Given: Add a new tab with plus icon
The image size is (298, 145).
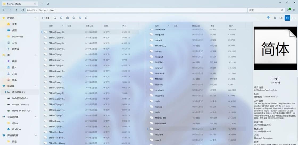Looking at the screenshot, I should (42, 4).
